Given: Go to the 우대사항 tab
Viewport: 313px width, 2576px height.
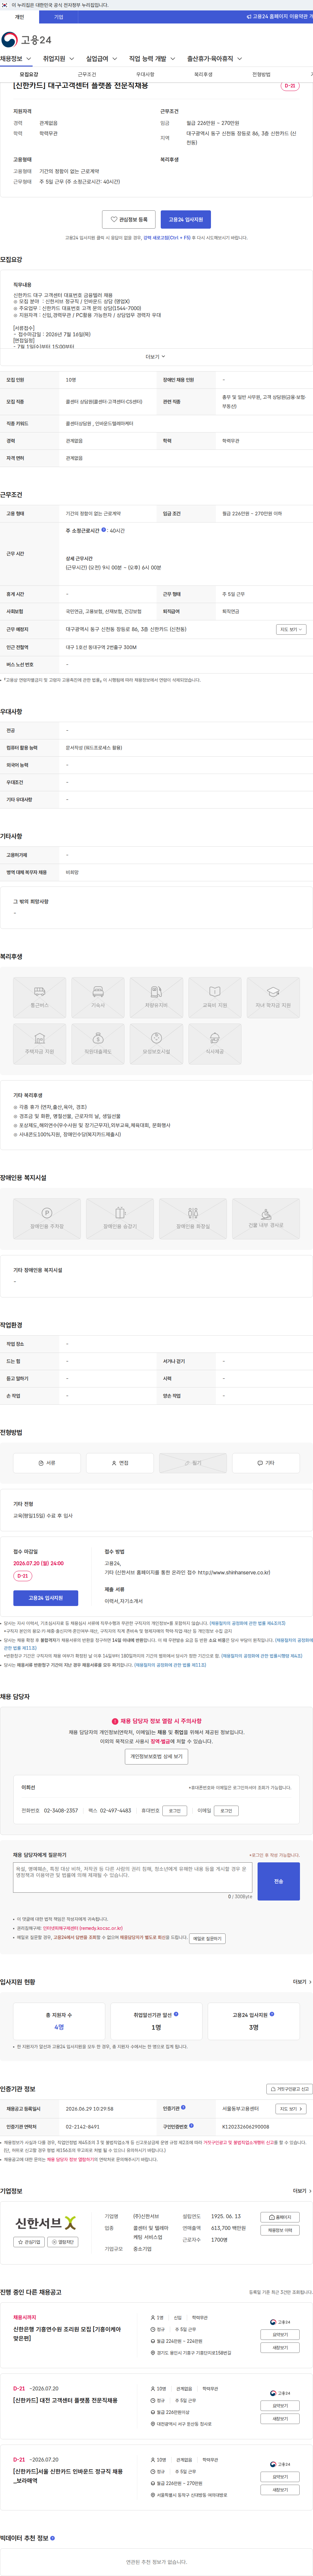Looking at the screenshot, I should (x=145, y=75).
